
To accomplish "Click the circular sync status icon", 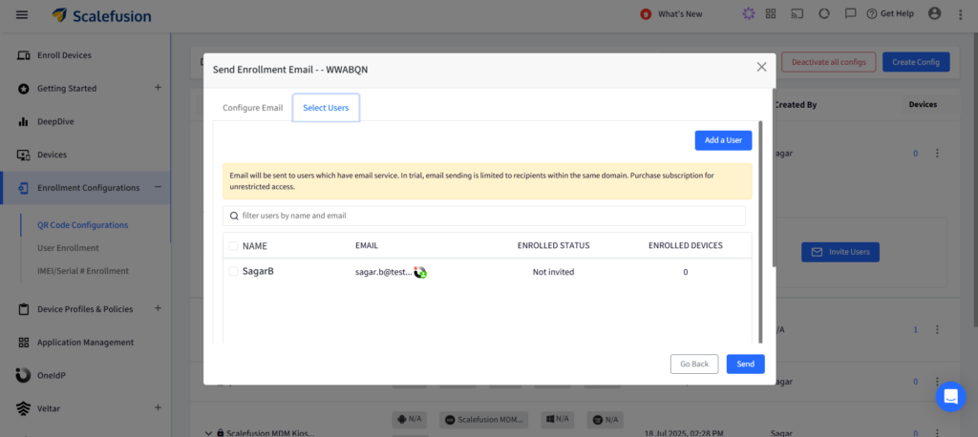I will click(x=824, y=13).
